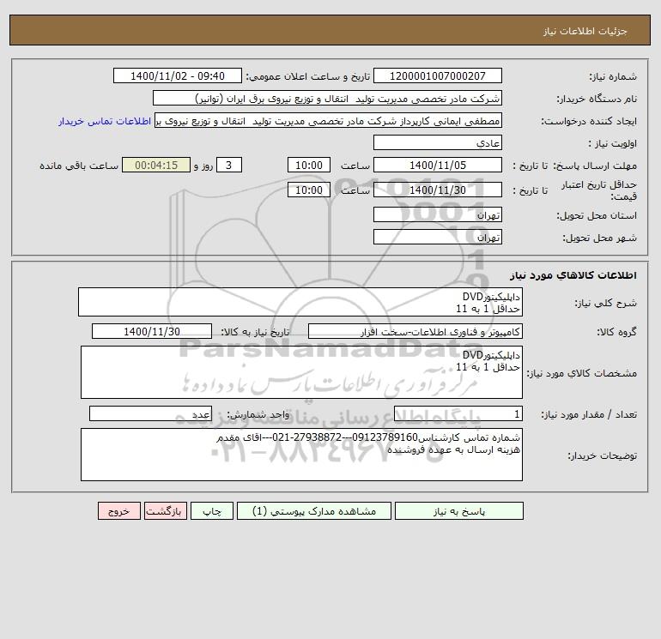The height and width of the screenshot is (639, 661).
Task: Click the خروج exit button
Action: tap(118, 511)
